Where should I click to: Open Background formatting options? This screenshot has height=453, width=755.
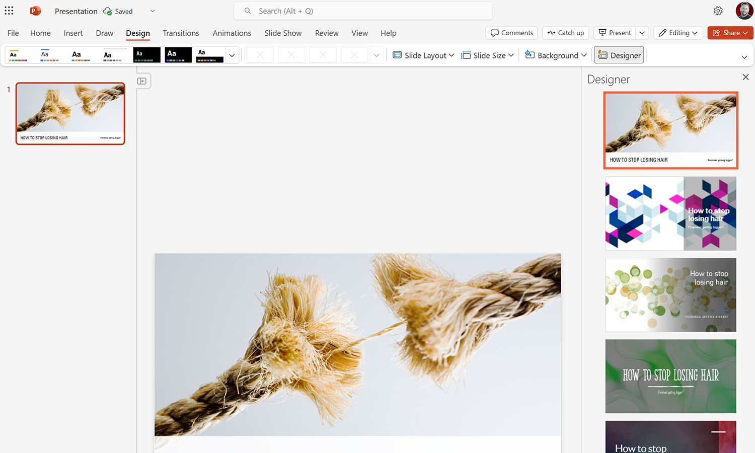tap(555, 55)
